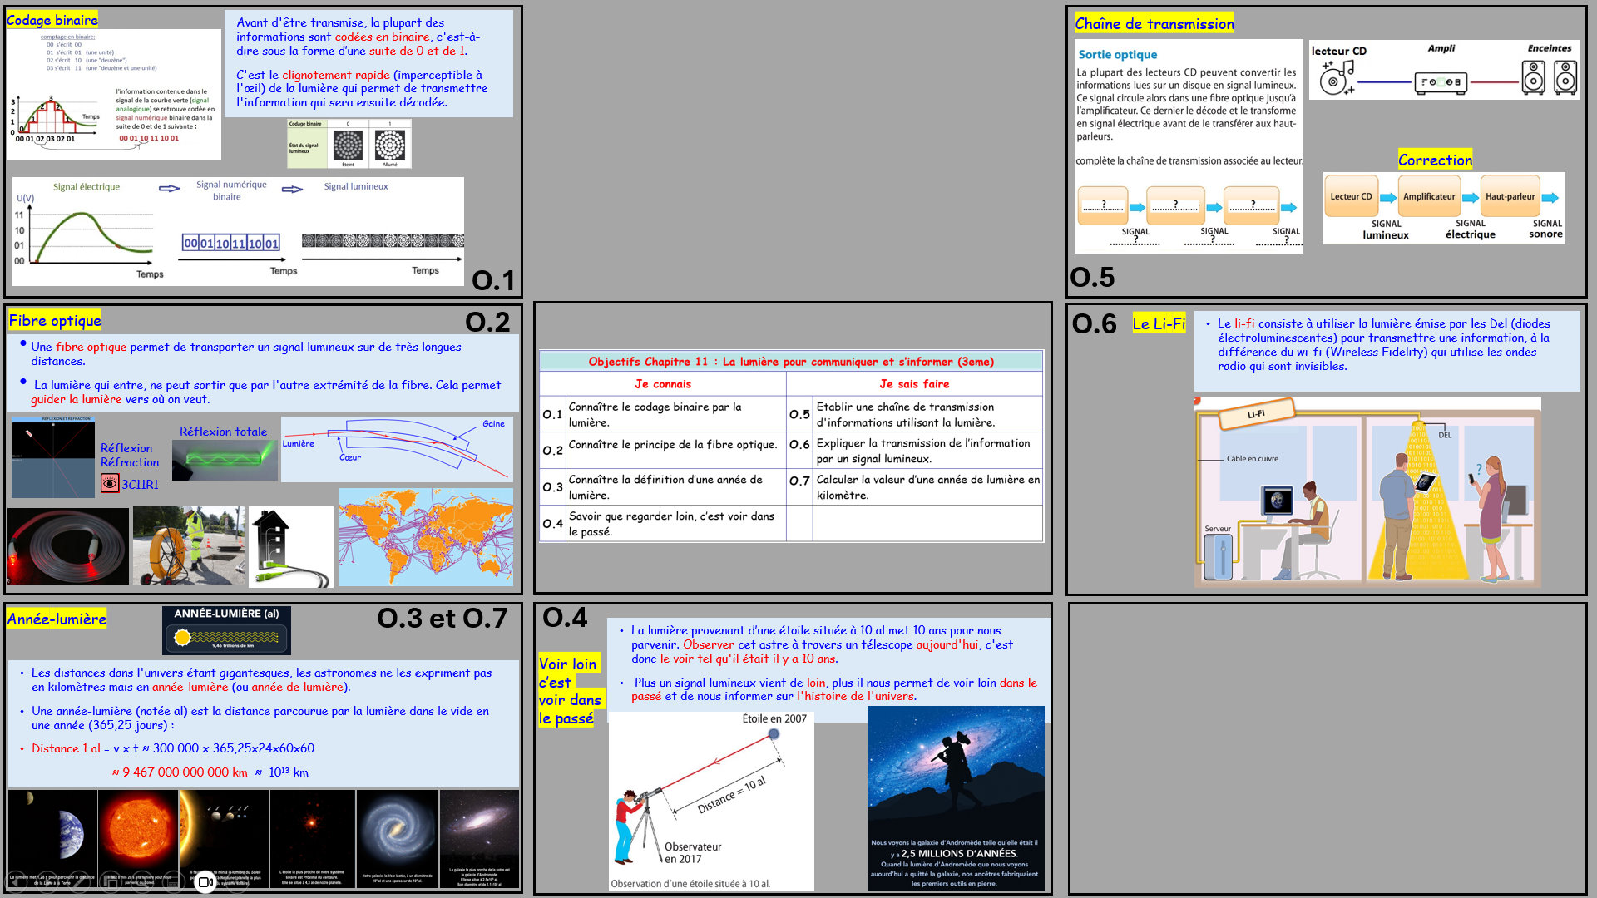Go to the previous slide with the back arrow
The width and height of the screenshot is (1597, 898).
(16, 882)
